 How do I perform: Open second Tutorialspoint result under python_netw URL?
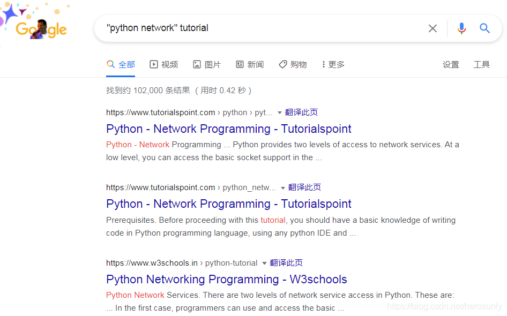[229, 204]
